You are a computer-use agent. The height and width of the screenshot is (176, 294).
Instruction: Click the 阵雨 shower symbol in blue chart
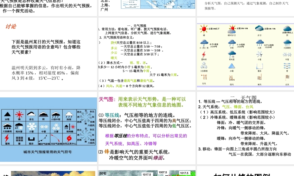click(x=69, y=114)
